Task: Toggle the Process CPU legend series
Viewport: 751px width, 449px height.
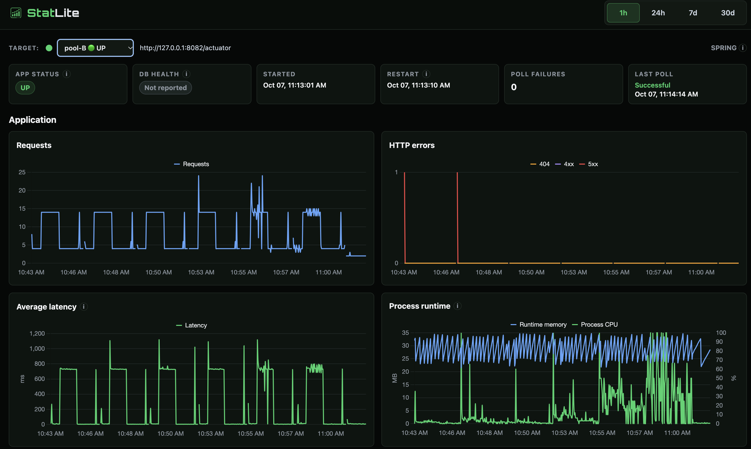Action: click(x=595, y=324)
